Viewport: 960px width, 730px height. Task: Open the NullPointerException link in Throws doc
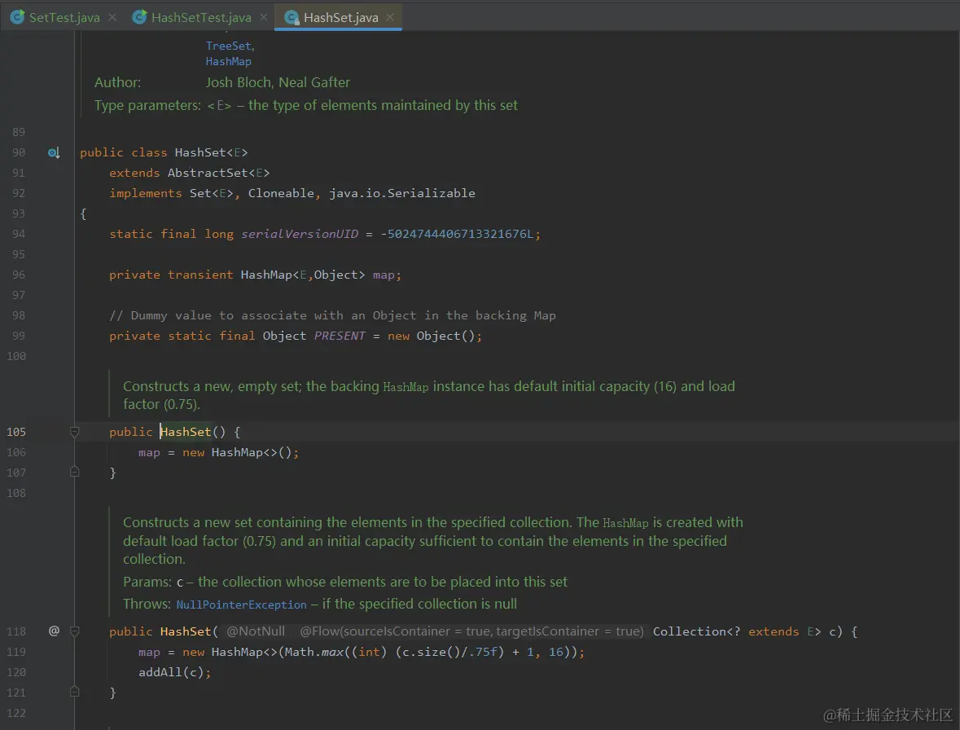(x=241, y=605)
